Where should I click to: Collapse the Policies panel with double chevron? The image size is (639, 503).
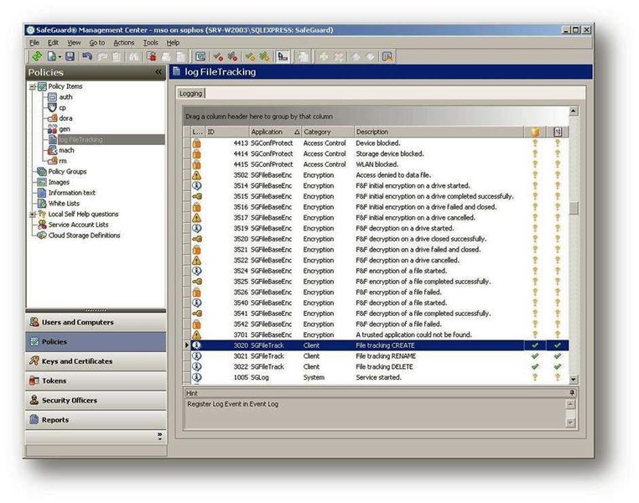pyautogui.click(x=158, y=72)
